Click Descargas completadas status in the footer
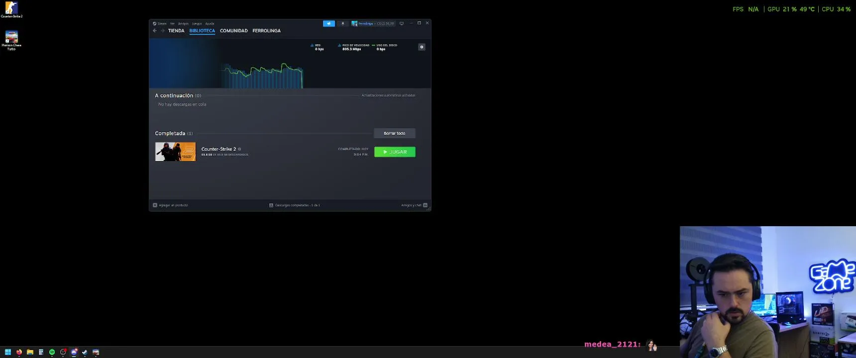 (x=295, y=205)
